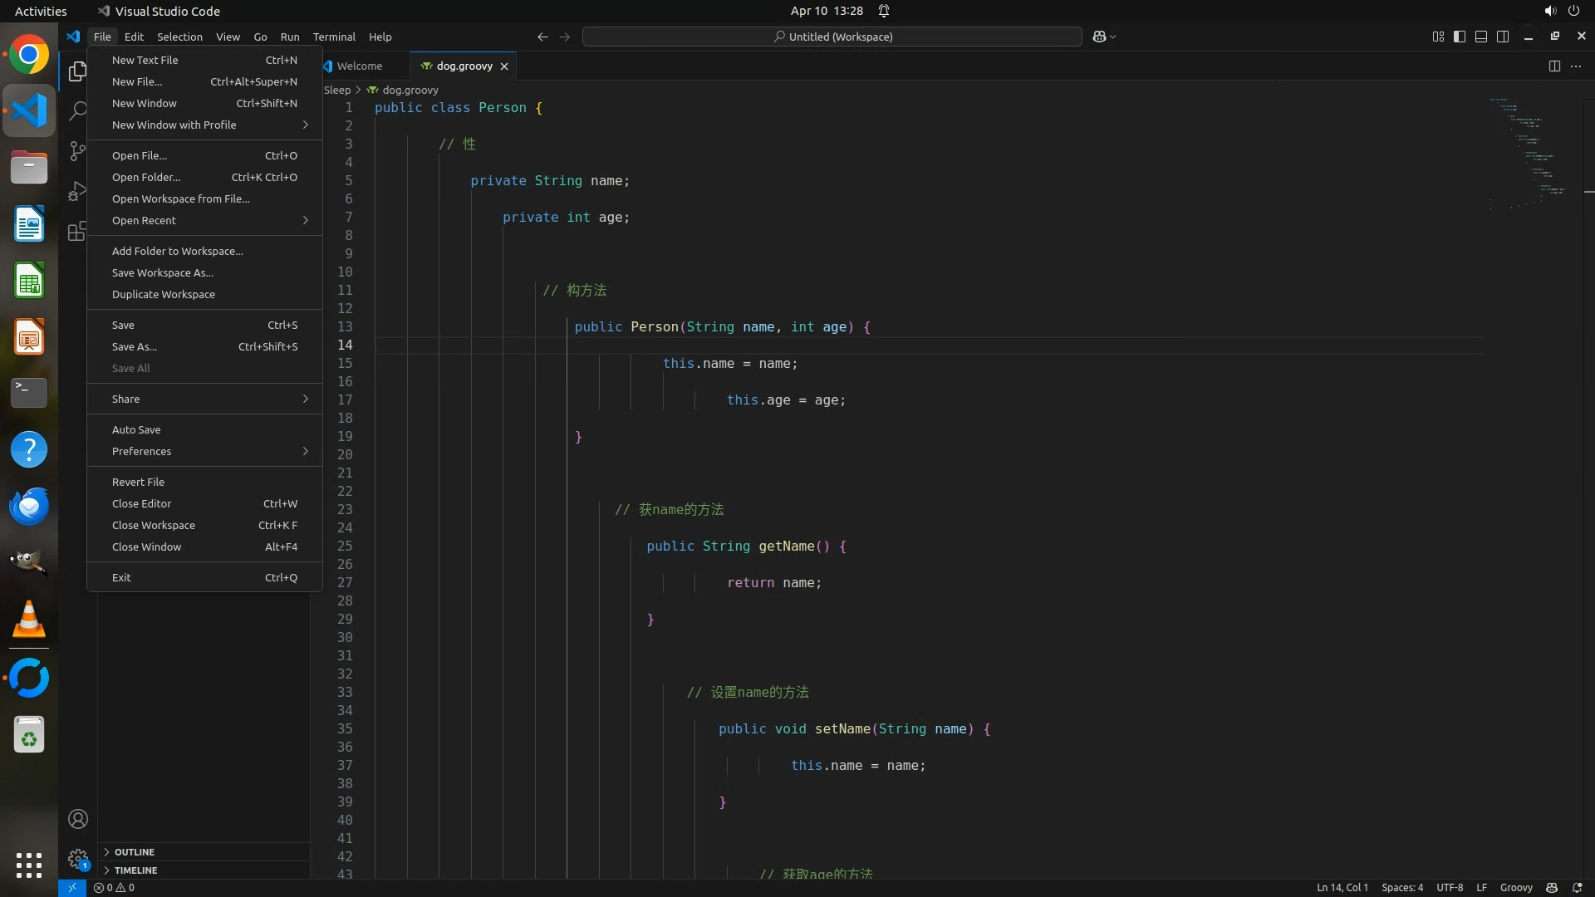Expand the OUTLINE section
The width and height of the screenshot is (1595, 897).
[134, 852]
